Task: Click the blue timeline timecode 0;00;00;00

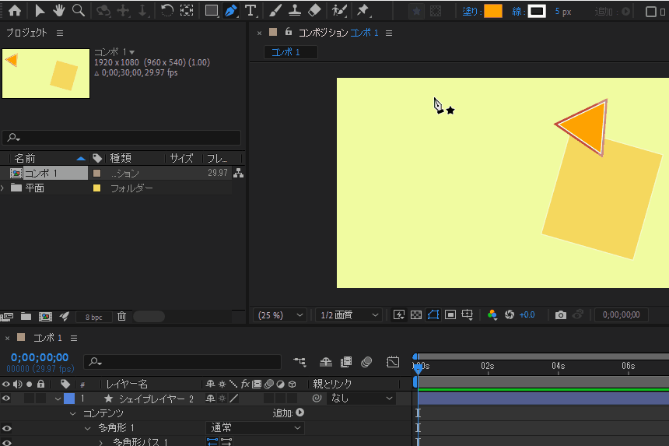Action: tap(40, 357)
